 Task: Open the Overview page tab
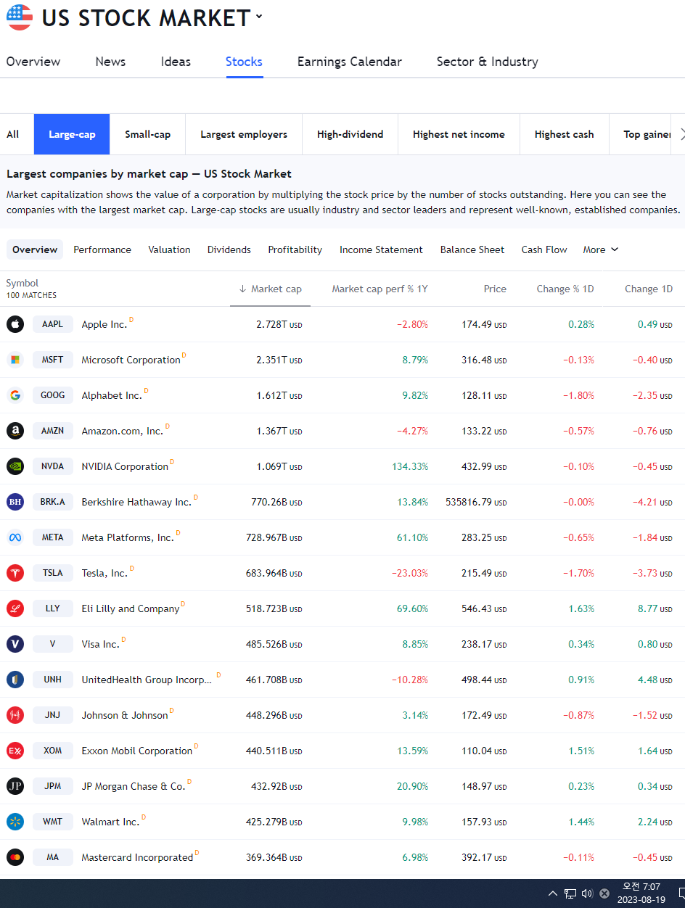tap(33, 62)
